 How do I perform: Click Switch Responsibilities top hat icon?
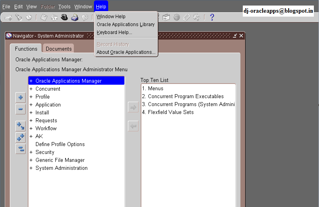tap(64, 17)
